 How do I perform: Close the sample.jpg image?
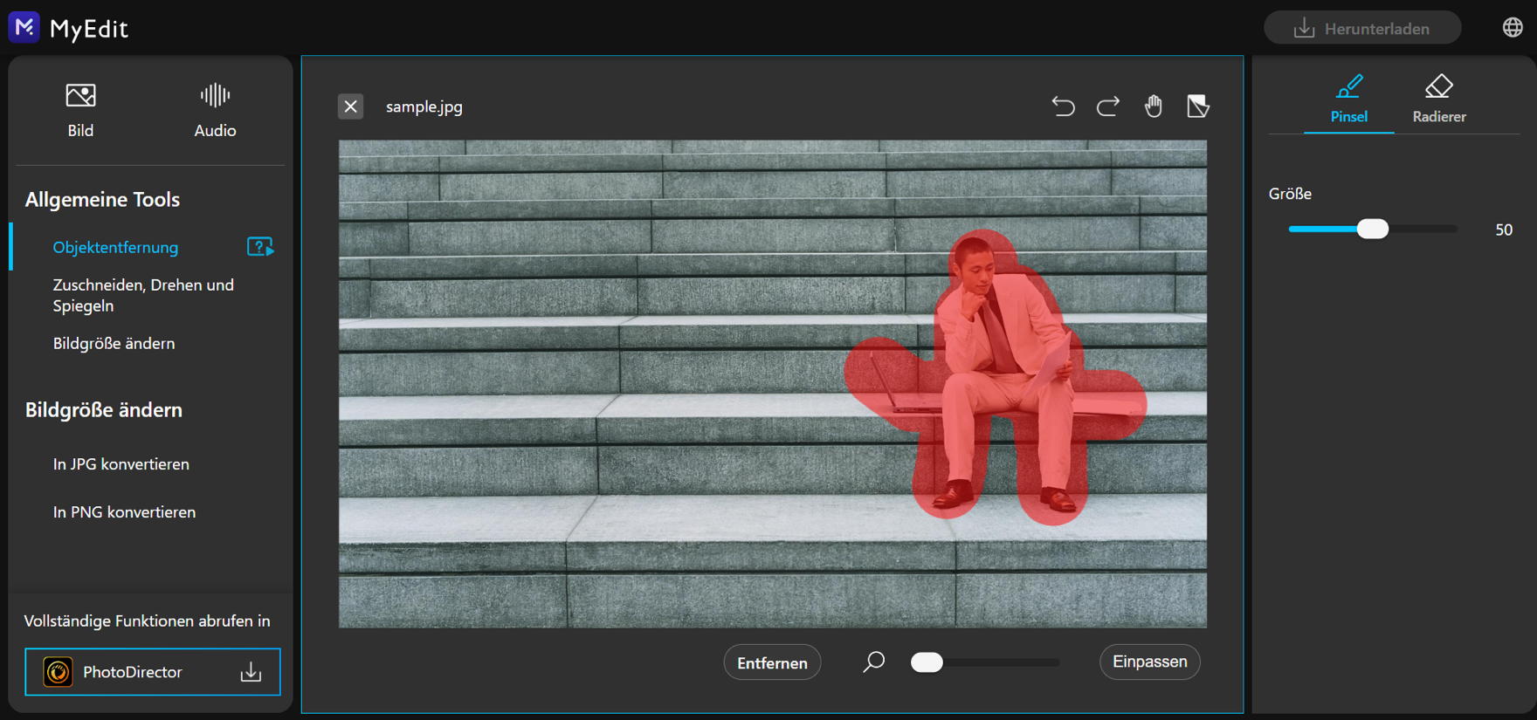[x=350, y=106]
